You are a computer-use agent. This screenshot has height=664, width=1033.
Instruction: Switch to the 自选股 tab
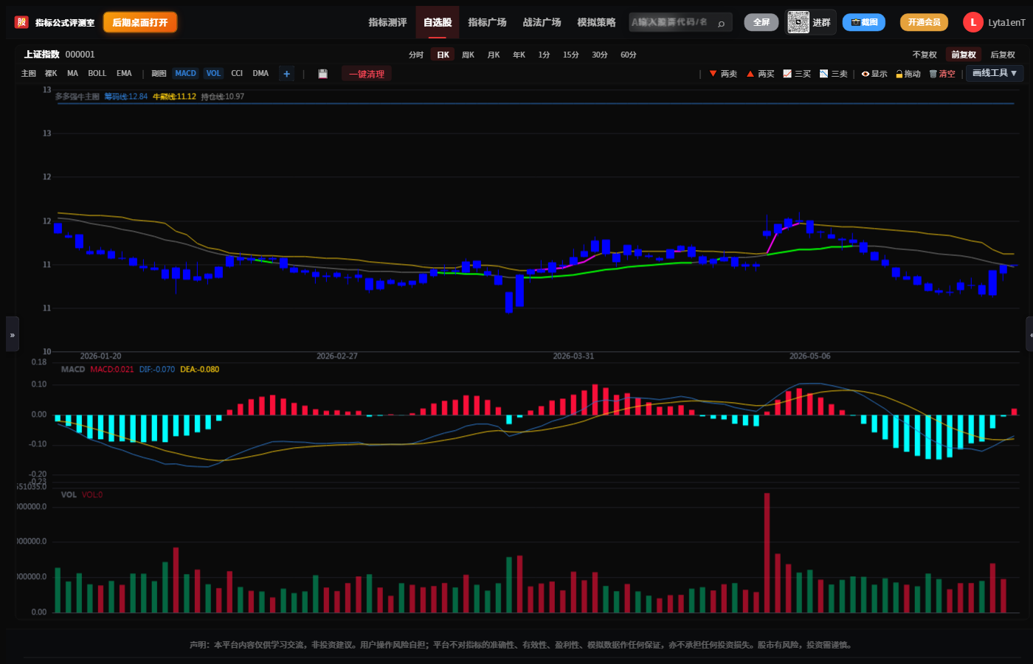438,22
